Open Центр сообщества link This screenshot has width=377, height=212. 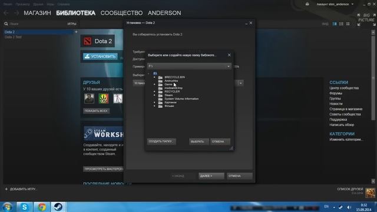pos(344,88)
